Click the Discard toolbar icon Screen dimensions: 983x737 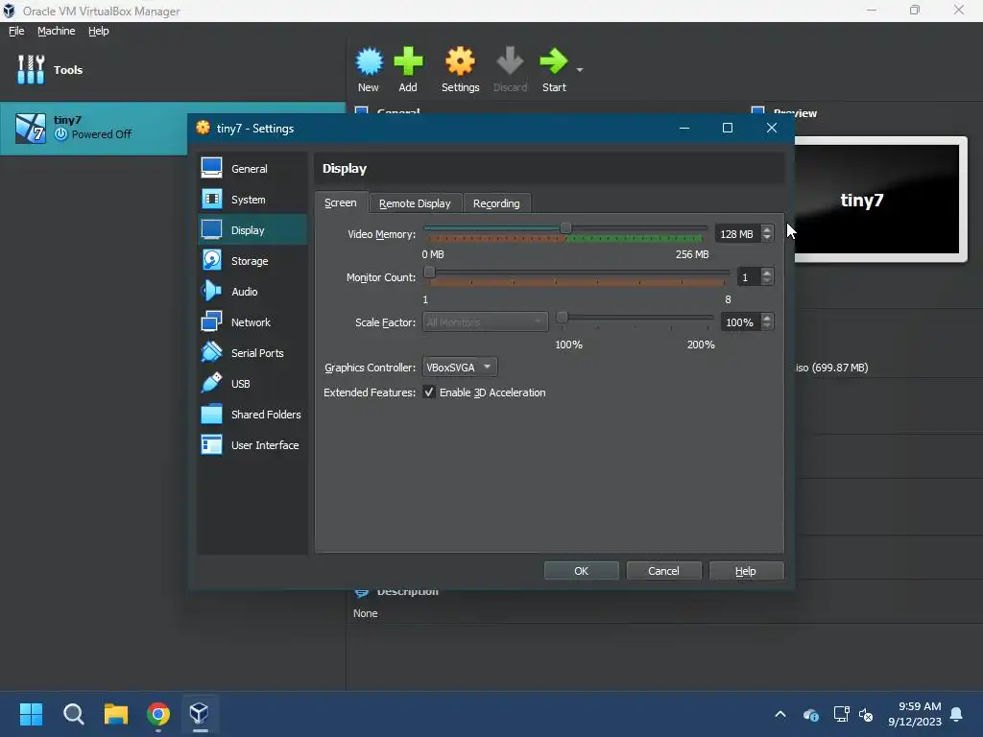pos(510,69)
